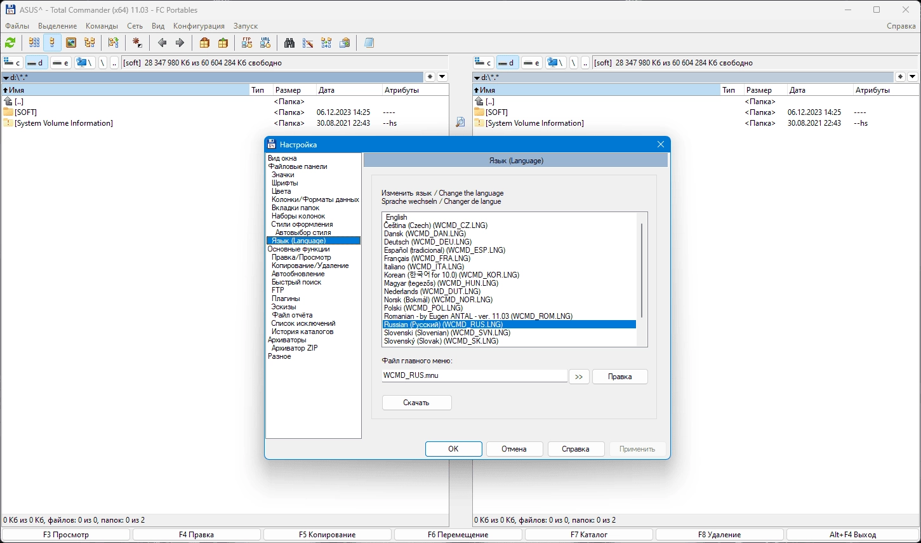Go back using the left arrow icon
Image resolution: width=921 pixels, height=543 pixels.
[x=162, y=43]
